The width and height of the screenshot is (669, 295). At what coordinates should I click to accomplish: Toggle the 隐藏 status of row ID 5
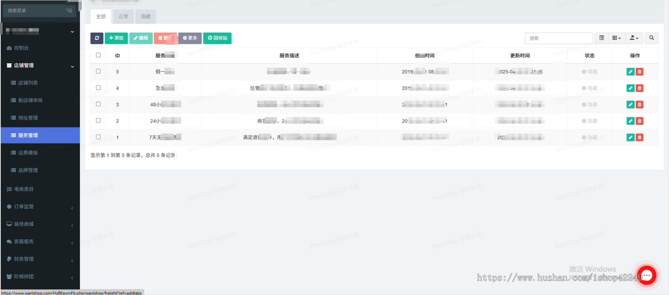(589, 72)
